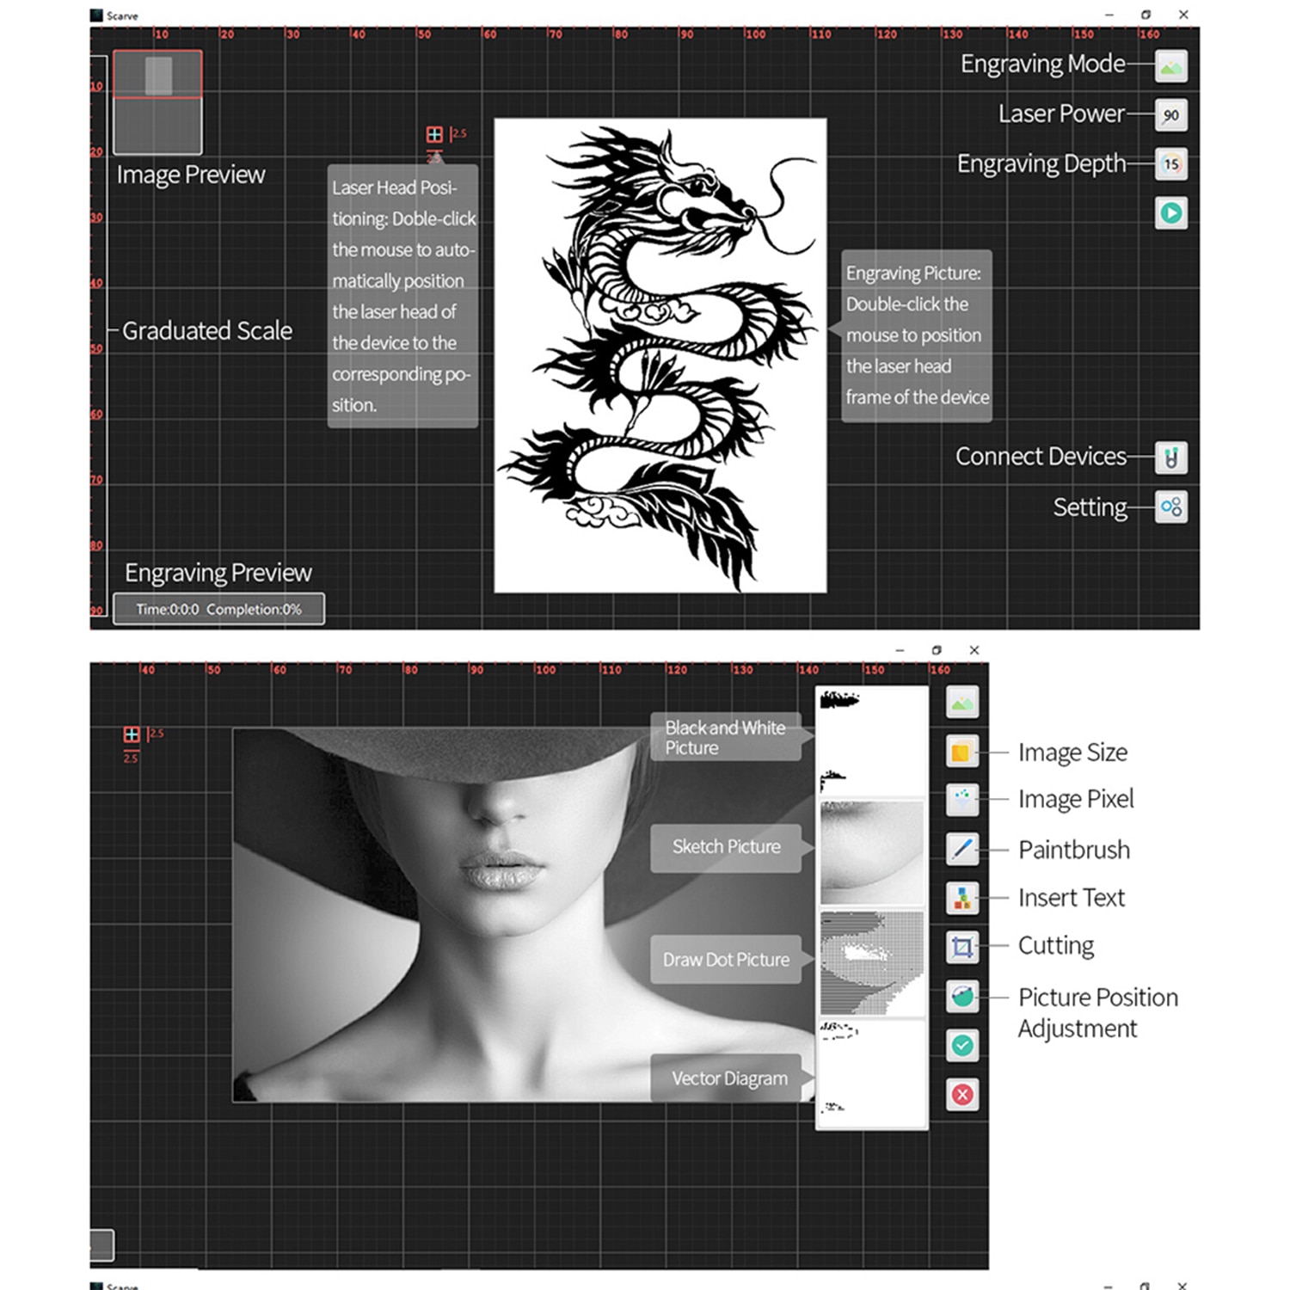Image resolution: width=1290 pixels, height=1290 pixels.
Task: Pick the Draw Dot Picture thumbnail
Action: (x=871, y=962)
